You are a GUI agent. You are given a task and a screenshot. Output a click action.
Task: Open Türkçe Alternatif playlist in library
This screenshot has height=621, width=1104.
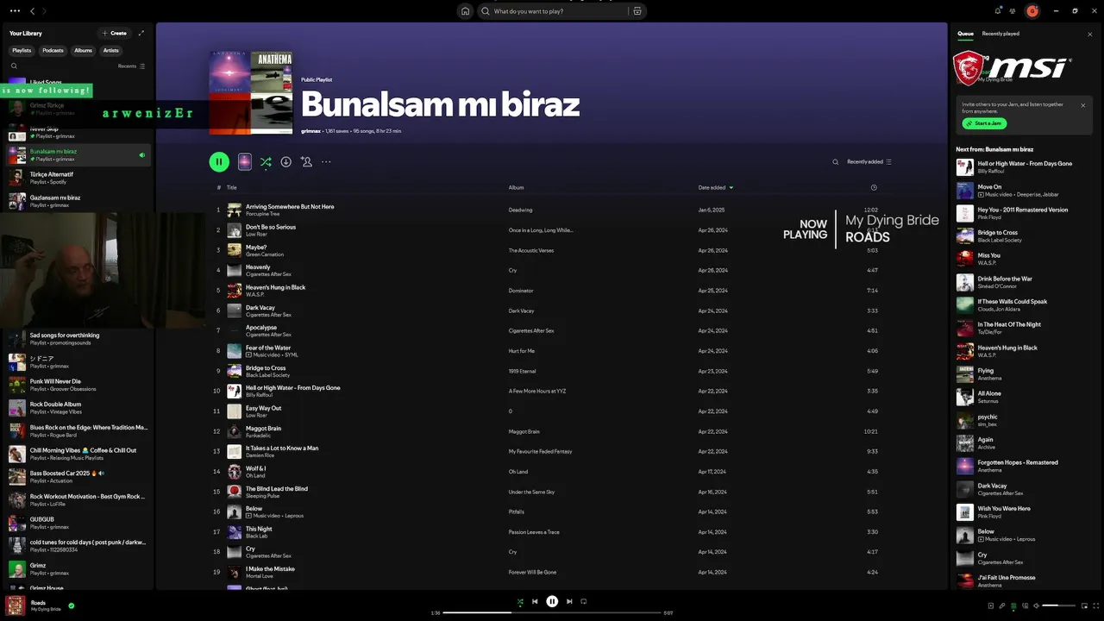(79, 178)
